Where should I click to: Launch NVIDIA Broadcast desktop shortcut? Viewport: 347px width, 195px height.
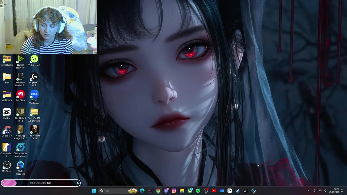20,62
